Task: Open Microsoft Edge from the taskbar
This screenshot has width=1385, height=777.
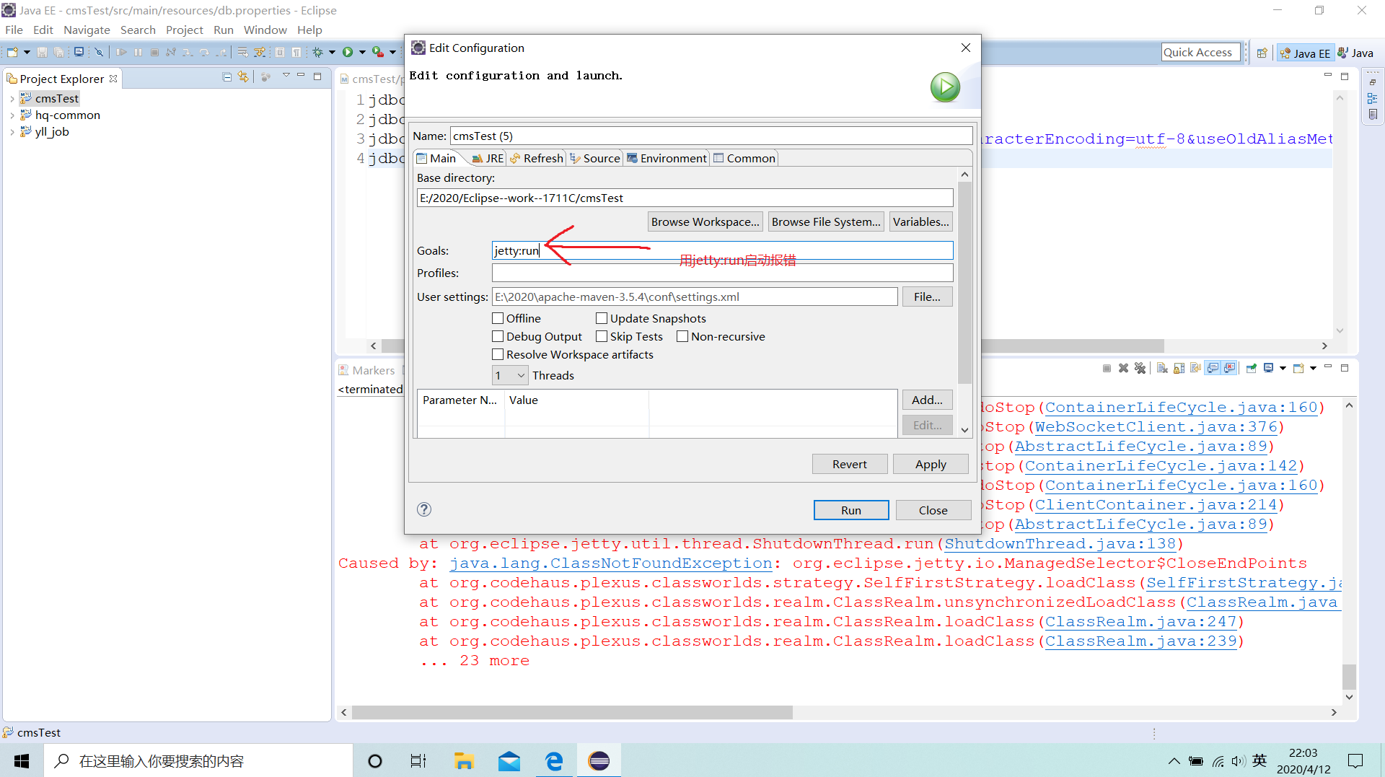Action: 554,760
